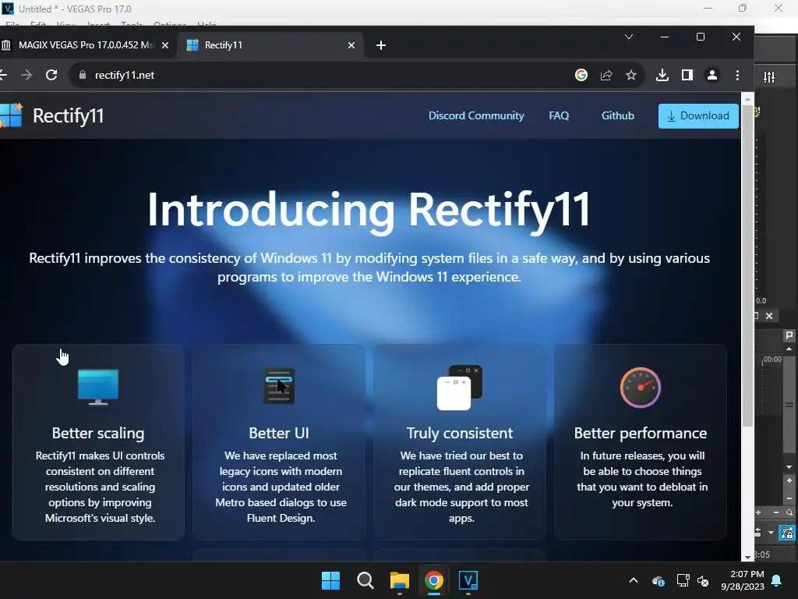Toggle VEGAS auto ripple lock icon
Image resolution: width=798 pixels, height=599 pixels.
point(787,533)
